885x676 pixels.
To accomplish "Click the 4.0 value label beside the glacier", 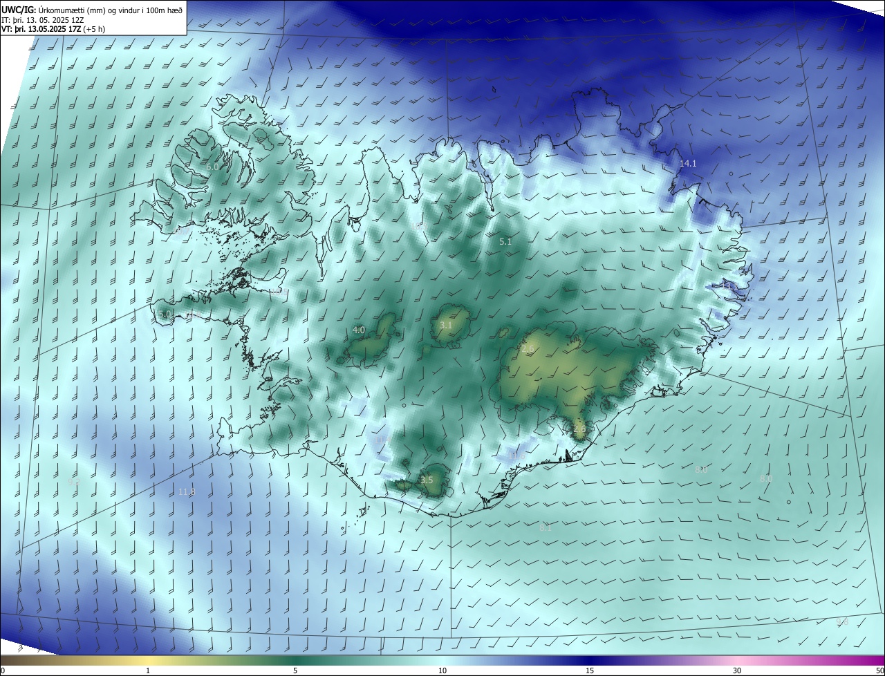I will [x=359, y=330].
